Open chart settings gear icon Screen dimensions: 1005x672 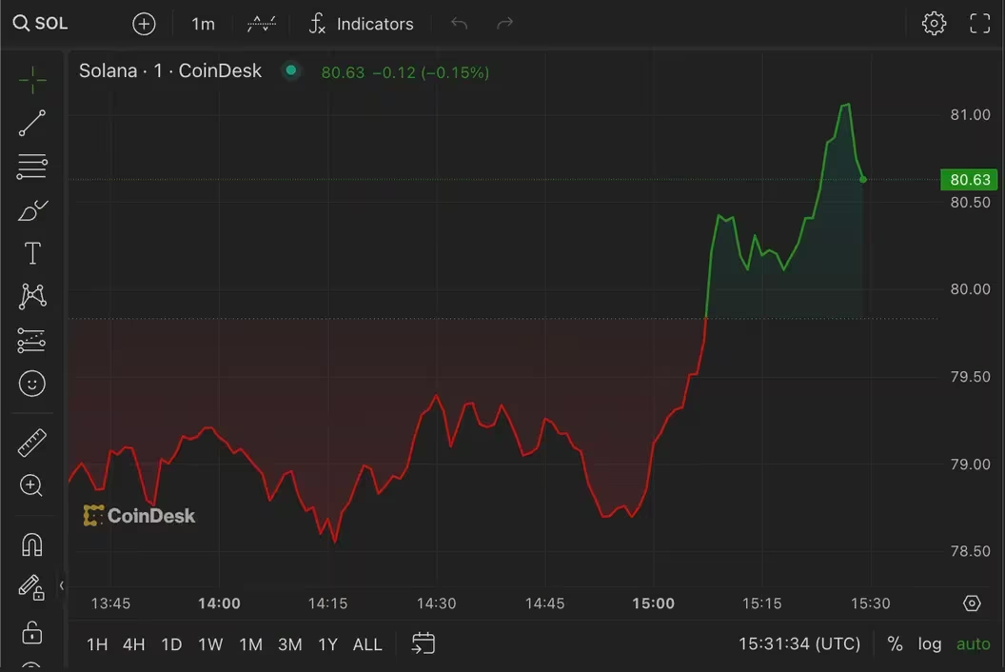click(x=934, y=24)
